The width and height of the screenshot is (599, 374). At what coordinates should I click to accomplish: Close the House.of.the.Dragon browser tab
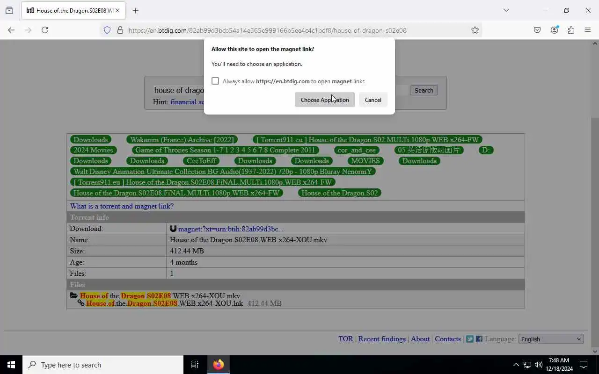(x=117, y=10)
